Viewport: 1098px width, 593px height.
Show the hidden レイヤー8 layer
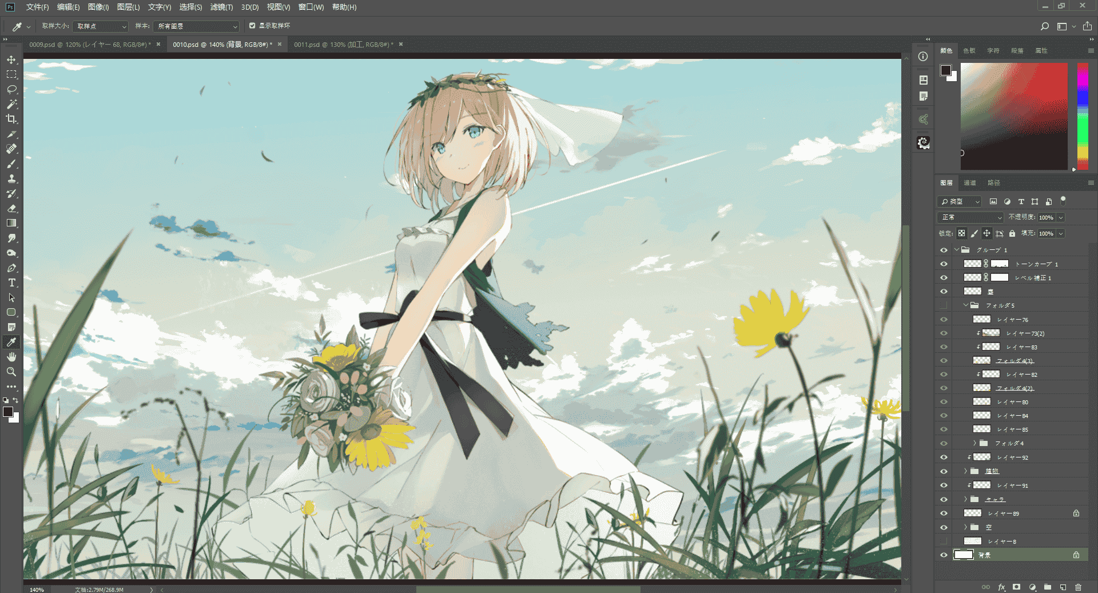click(944, 541)
